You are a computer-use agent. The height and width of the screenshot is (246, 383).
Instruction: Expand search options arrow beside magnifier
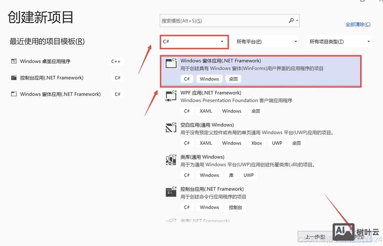tap(297, 21)
